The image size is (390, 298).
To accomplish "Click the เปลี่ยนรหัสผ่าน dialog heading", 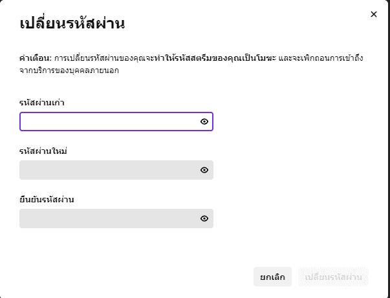I will tap(72, 25).
